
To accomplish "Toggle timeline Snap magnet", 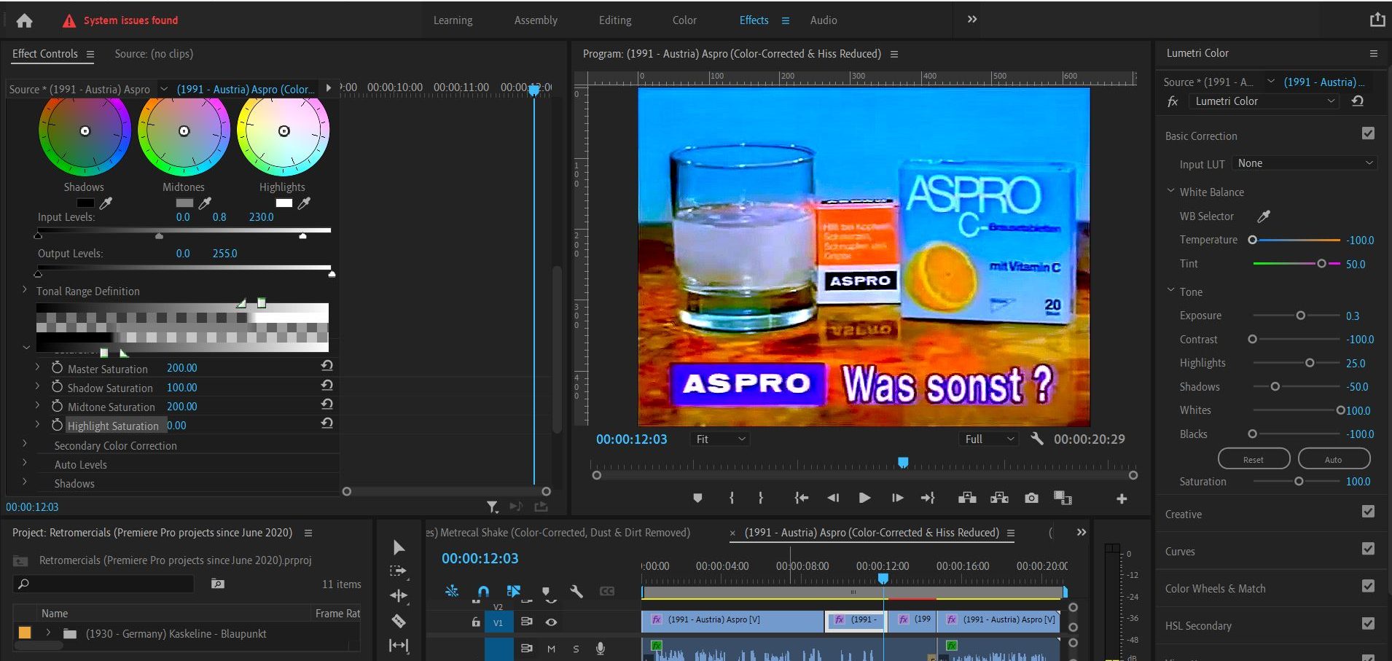I will tap(483, 591).
